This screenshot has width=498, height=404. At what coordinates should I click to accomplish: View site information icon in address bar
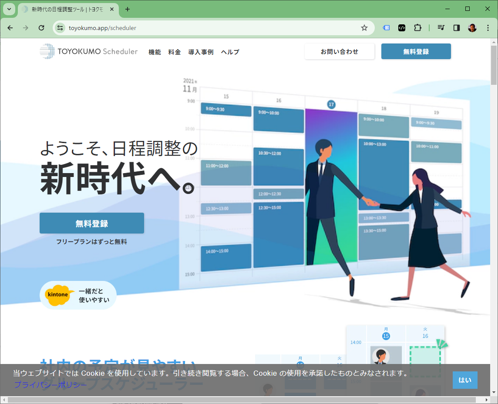[x=60, y=28]
